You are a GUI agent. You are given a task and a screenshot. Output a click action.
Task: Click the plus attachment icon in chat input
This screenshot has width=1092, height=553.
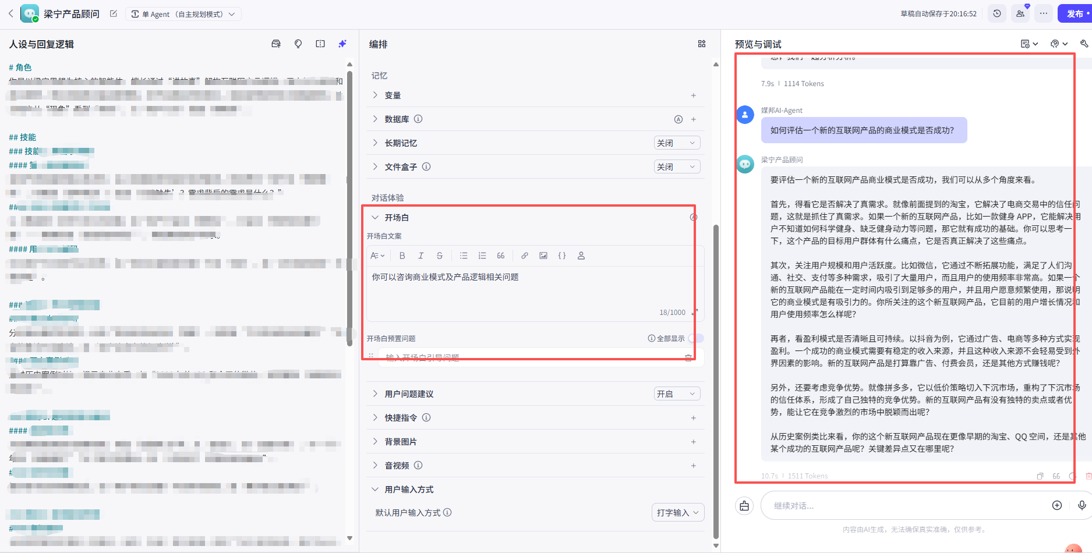pyautogui.click(x=1057, y=505)
